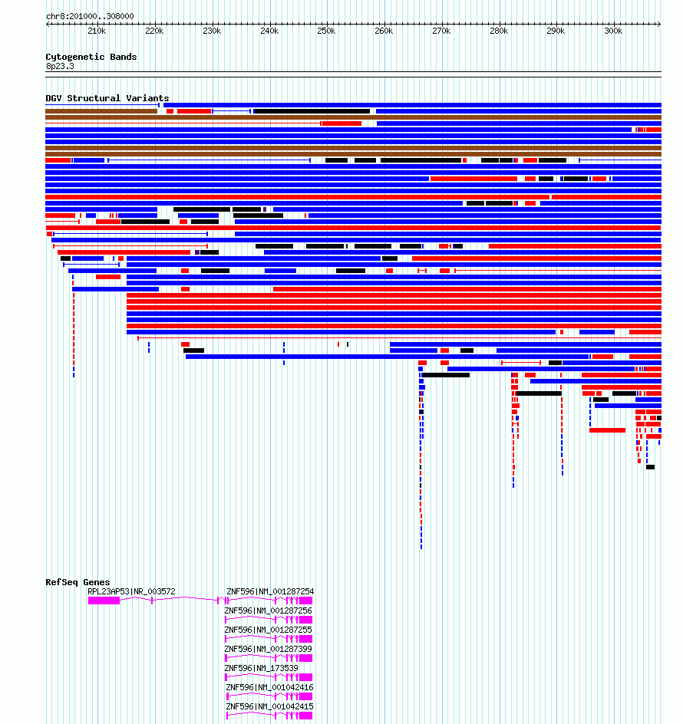Click the lowest black variant bar near 307k
The height and width of the screenshot is (724, 683).
650,467
